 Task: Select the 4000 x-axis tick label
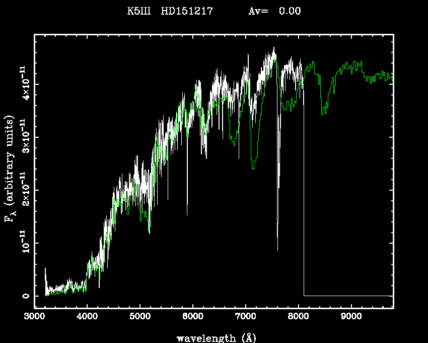87,317
